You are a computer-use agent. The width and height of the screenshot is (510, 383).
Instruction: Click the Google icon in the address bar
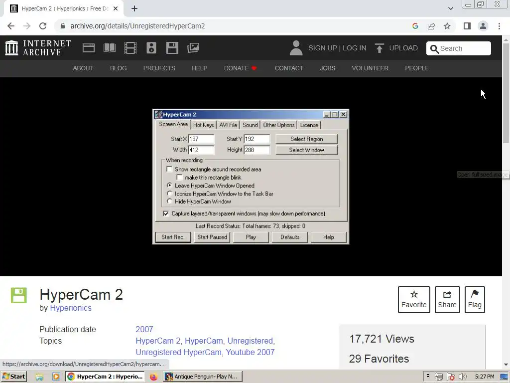(x=415, y=26)
